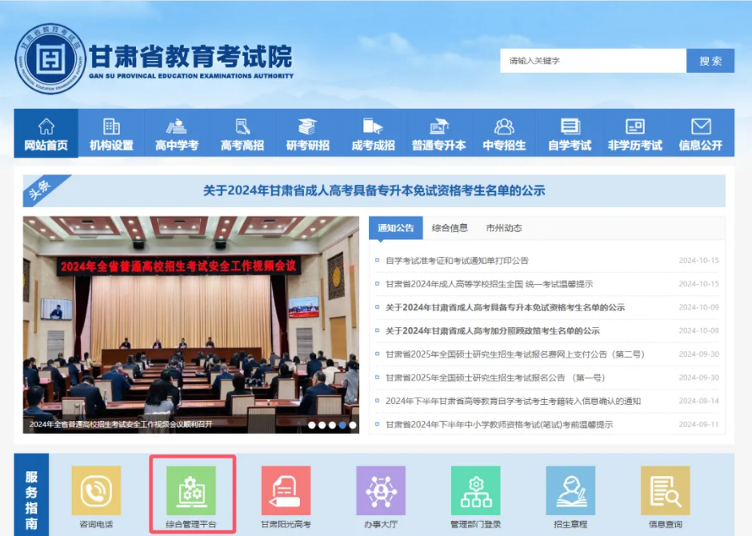Go to 网站首页 in navigation bar
The width and height of the screenshot is (752, 536).
[46, 134]
